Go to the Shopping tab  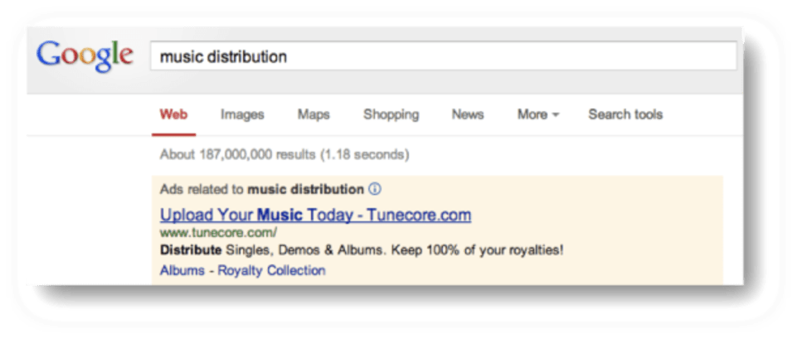391,114
